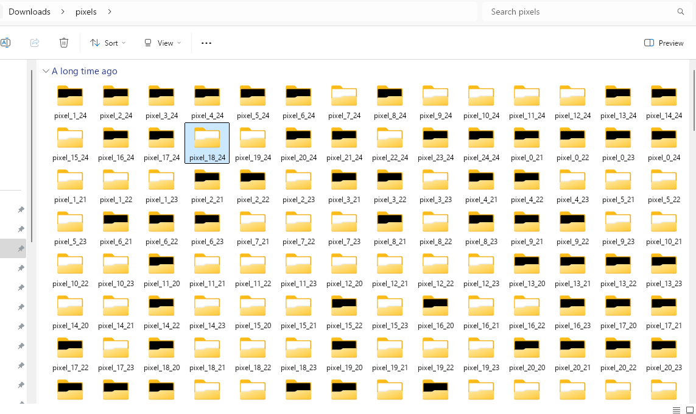Screen dimensions: 696x414
Task: Click the pixel_3_24 file name label
Action: [161, 116]
